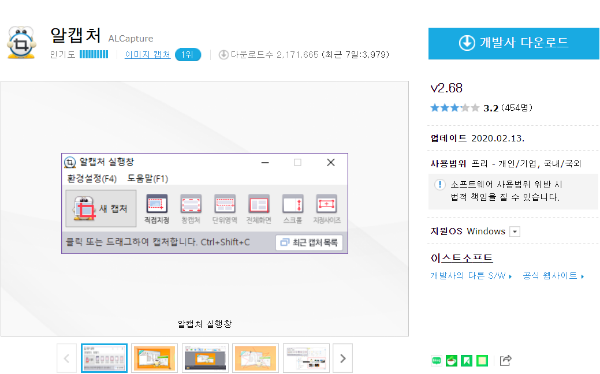The image size is (600, 374).
Task: Select the 스크롤 scroll capture icon
Action: point(293,209)
